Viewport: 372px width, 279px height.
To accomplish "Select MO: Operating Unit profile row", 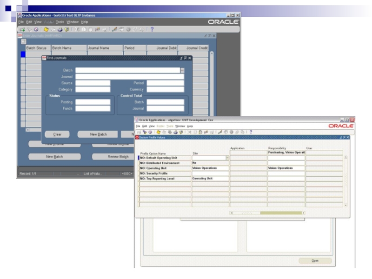I will [165, 168].
